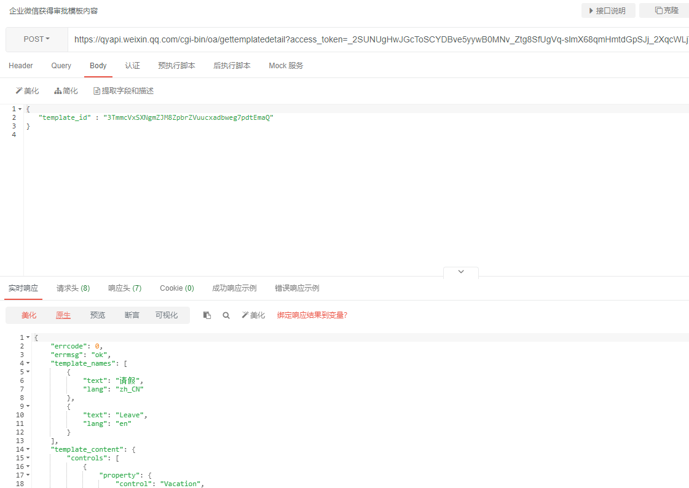Click the 简化 simplify icon button

66,91
